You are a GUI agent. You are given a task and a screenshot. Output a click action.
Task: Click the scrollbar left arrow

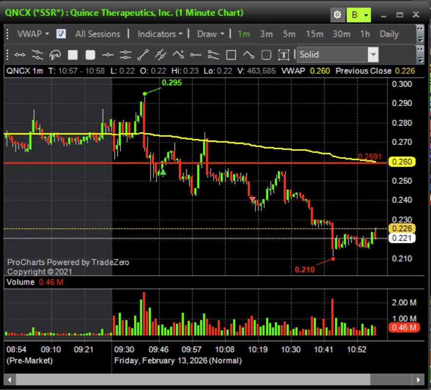click(9, 380)
